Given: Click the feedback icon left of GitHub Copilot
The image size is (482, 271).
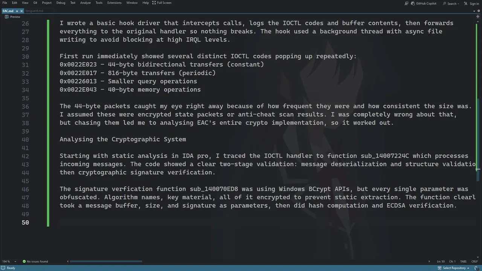Looking at the screenshot, I should pyautogui.click(x=406, y=3).
